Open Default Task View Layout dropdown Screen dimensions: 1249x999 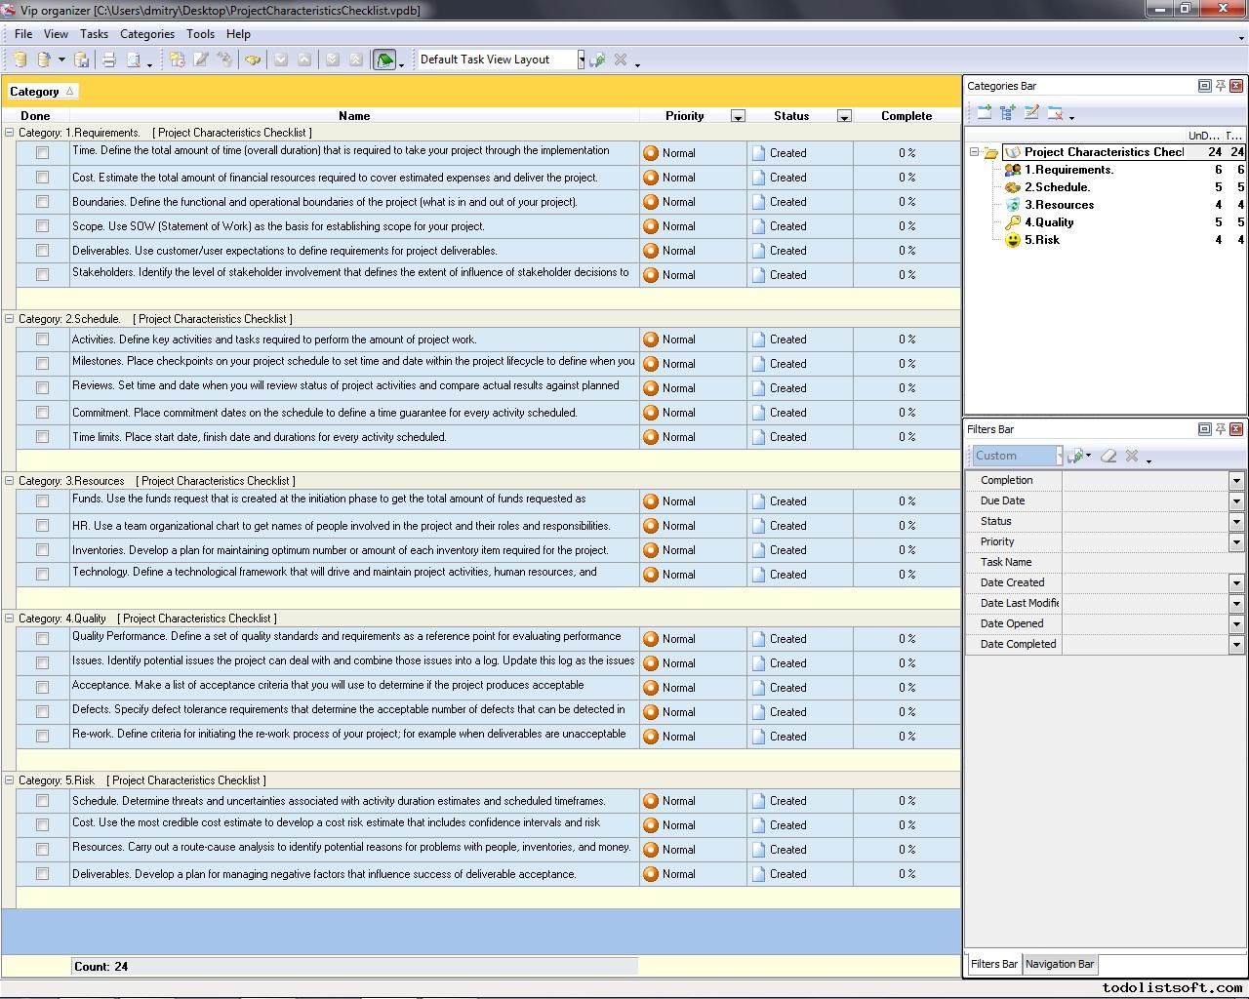[581, 60]
